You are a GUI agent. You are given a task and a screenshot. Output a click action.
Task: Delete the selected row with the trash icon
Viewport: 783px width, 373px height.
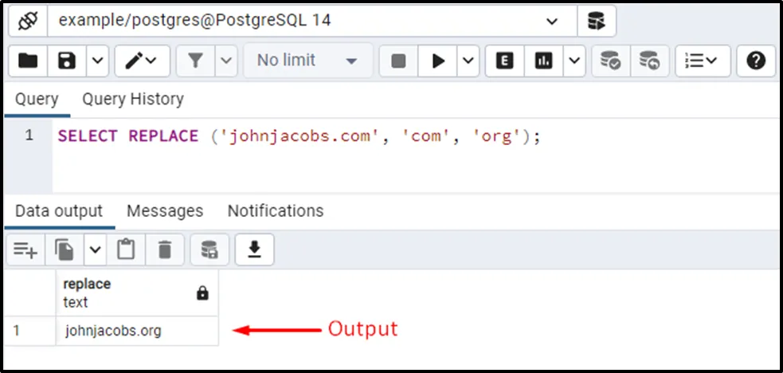point(165,249)
